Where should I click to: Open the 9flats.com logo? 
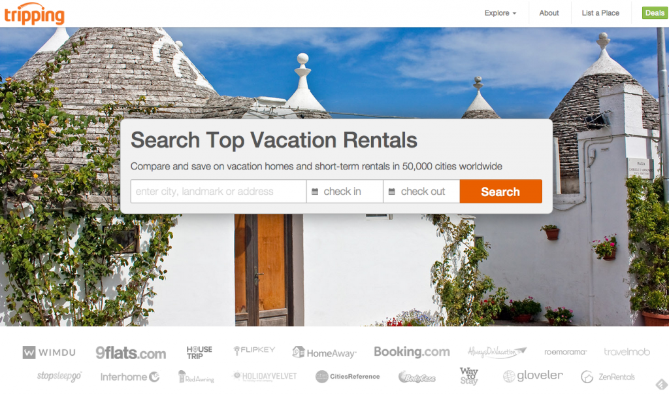coord(131,352)
